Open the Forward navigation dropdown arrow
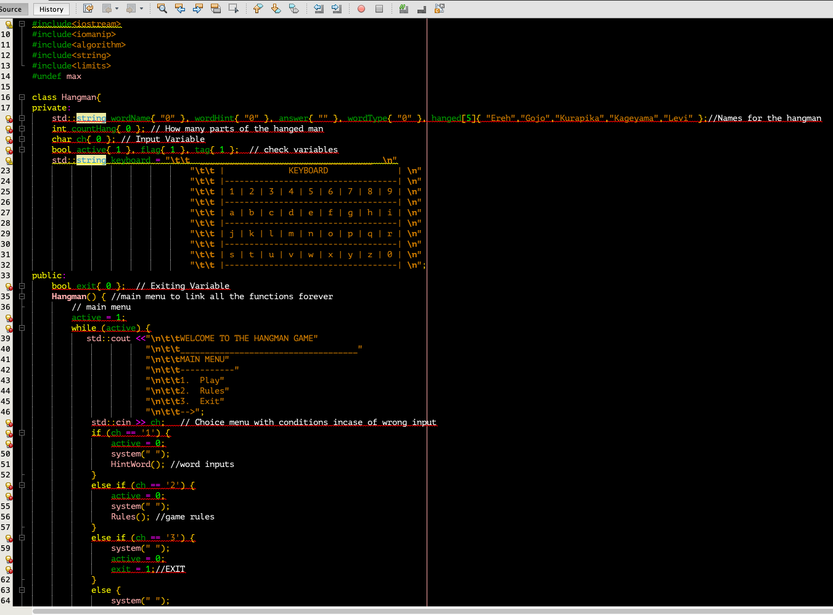The image size is (833, 615). pos(141,9)
